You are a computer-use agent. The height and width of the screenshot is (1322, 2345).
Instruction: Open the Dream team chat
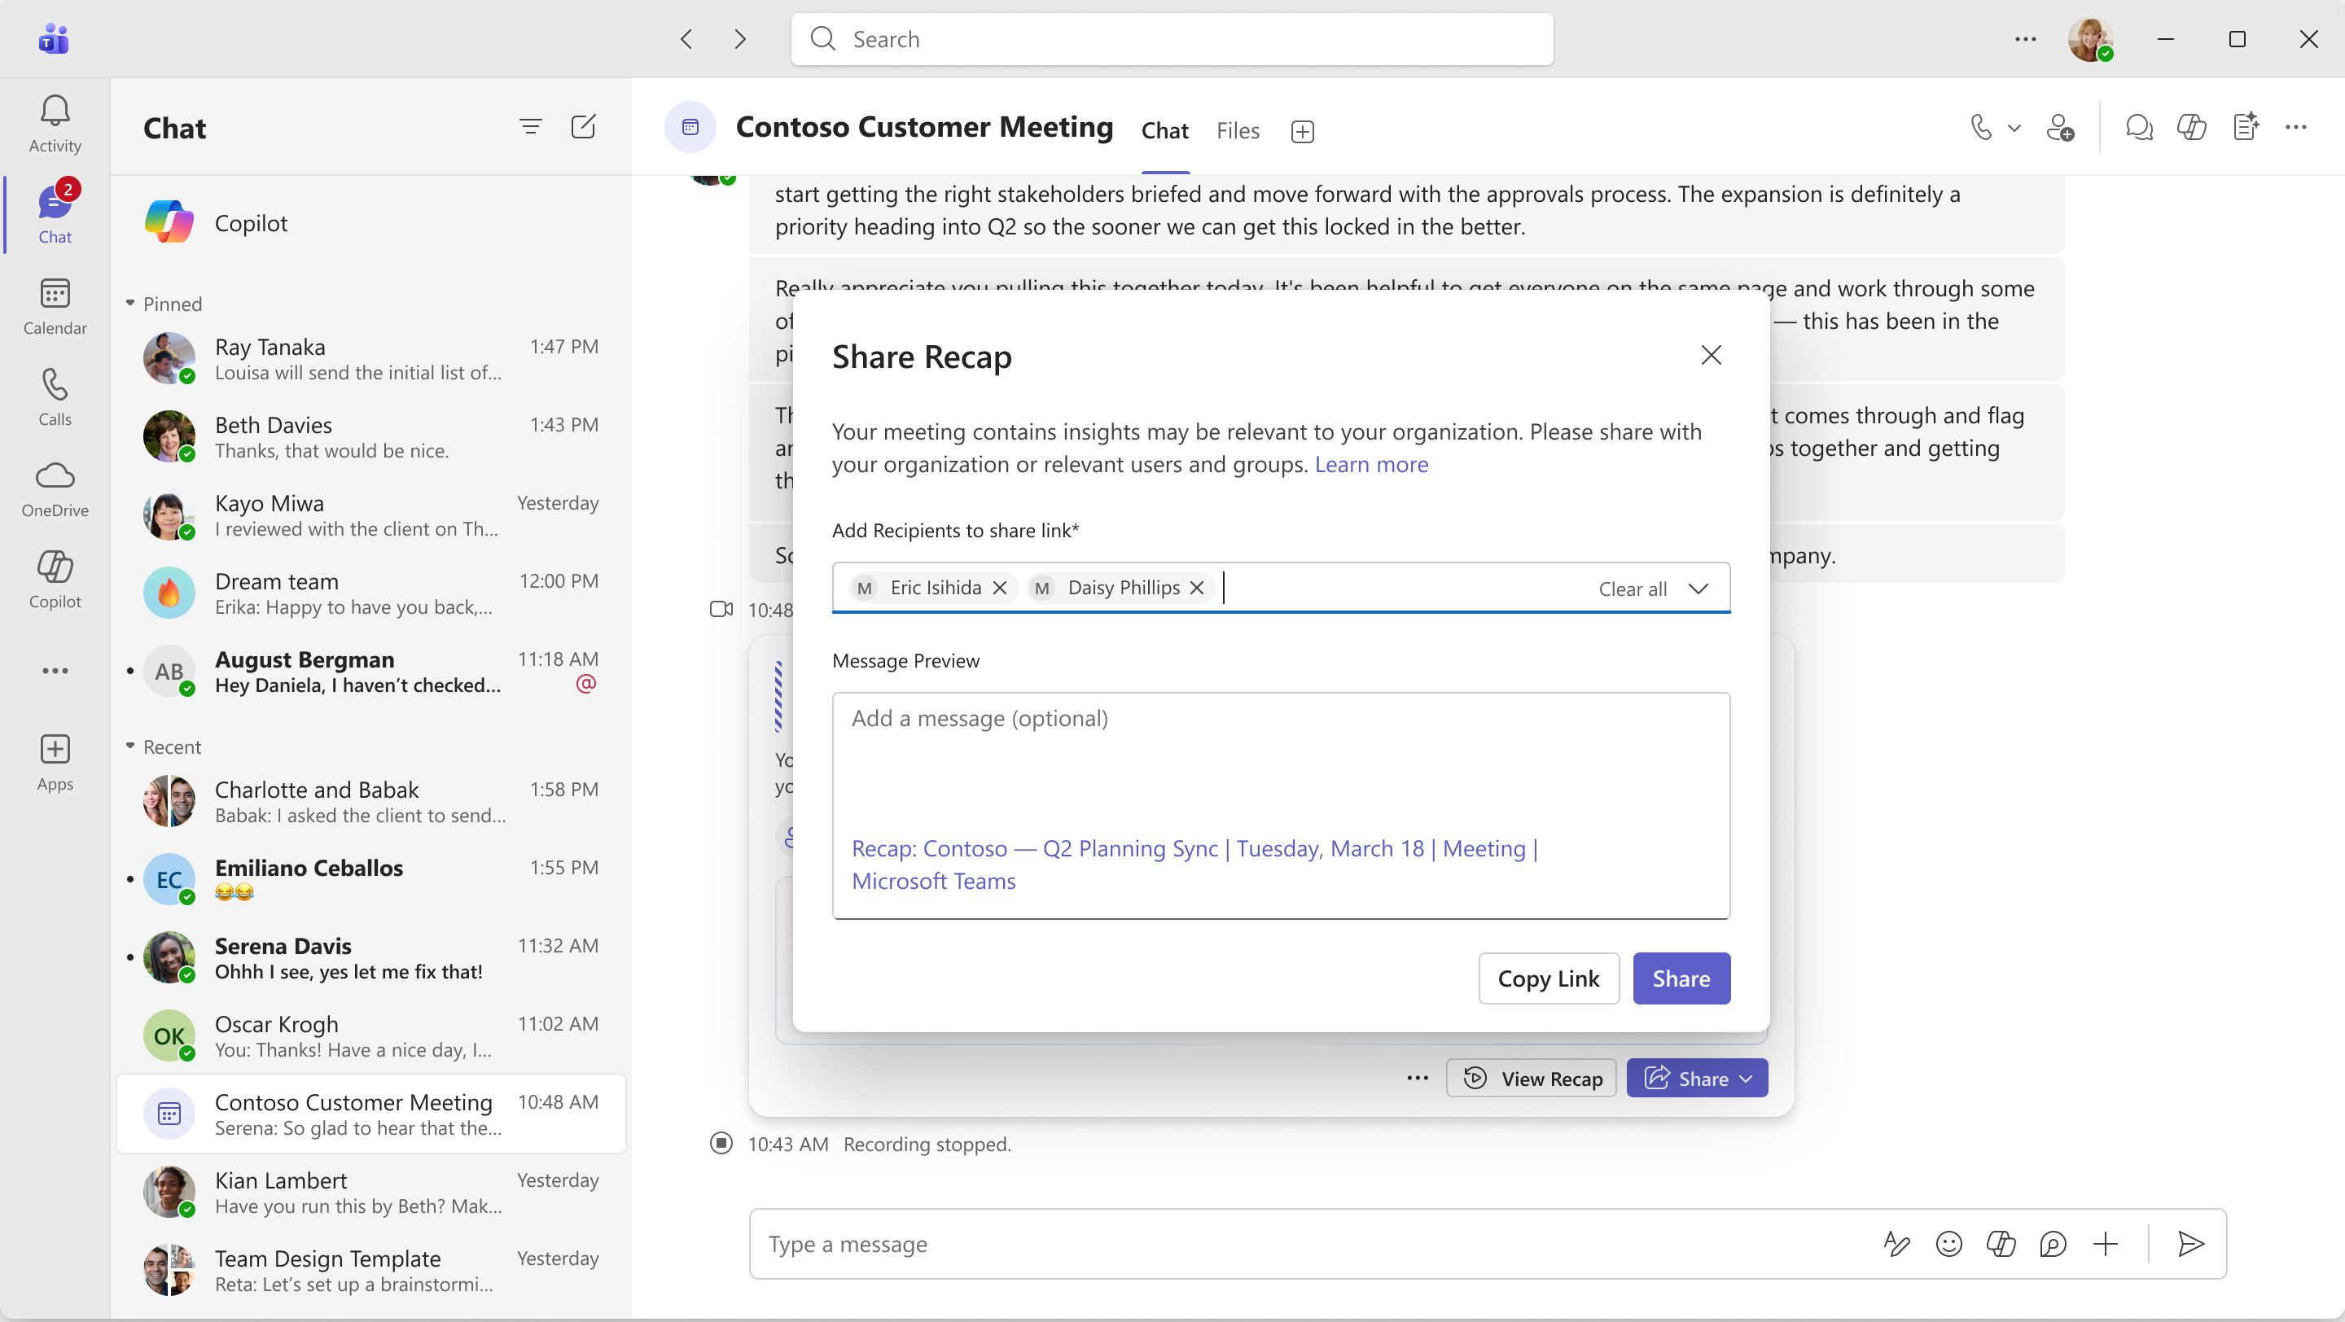pos(371,593)
